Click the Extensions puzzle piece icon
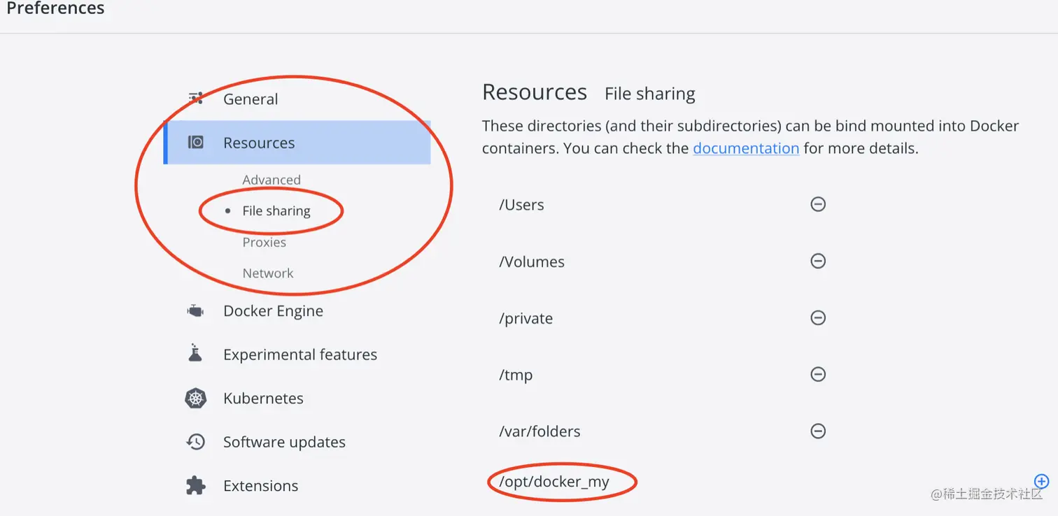Image resolution: width=1058 pixels, height=516 pixels. coord(196,485)
